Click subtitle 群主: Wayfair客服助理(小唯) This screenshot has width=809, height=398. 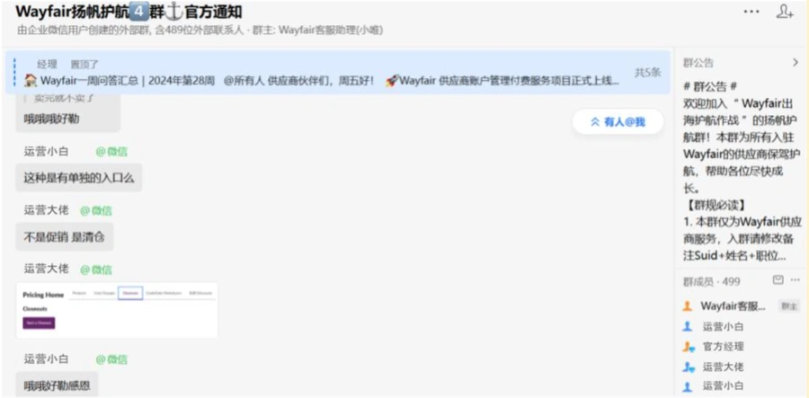tap(318, 31)
